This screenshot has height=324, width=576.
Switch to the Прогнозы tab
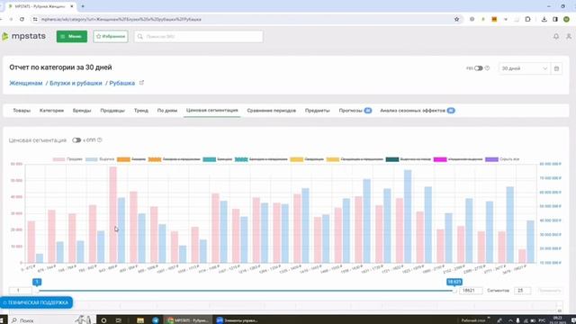tap(355, 111)
